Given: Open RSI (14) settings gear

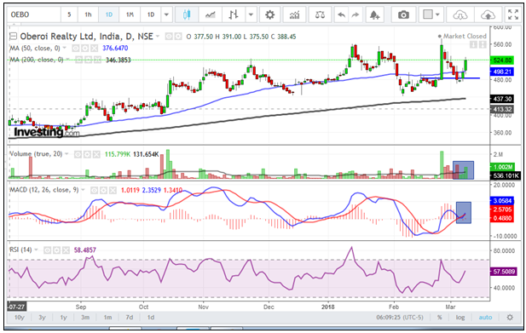Looking at the screenshot, I should (x=57, y=250).
